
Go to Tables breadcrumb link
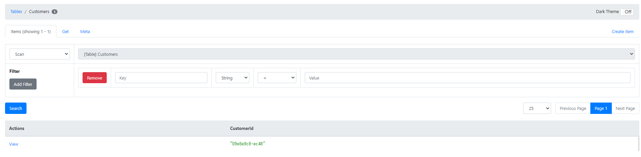tap(16, 12)
